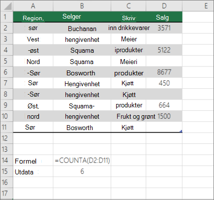Screen dimensions: 214x200
Task: Select column B header
Action: [82, 6]
